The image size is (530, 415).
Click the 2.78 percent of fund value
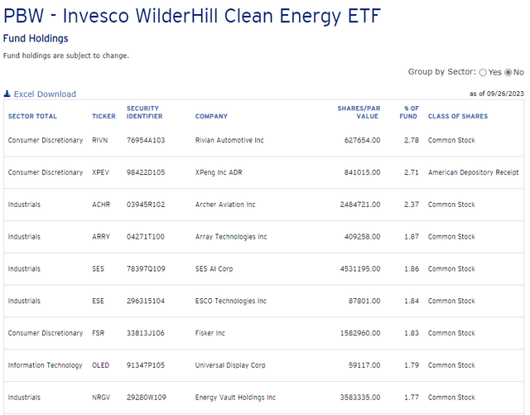(x=412, y=140)
